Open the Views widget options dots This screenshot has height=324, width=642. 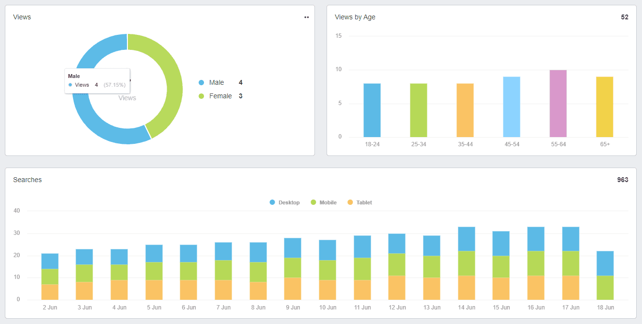306,17
